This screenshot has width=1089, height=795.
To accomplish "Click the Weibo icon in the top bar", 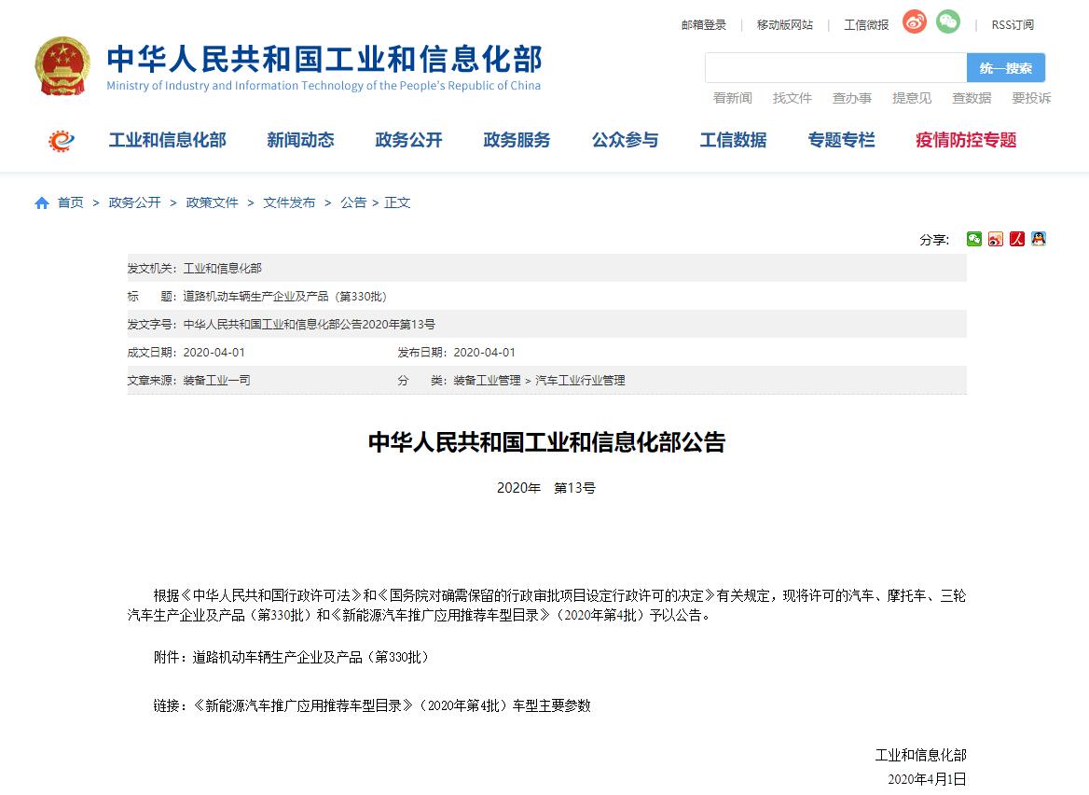I will point(914,22).
